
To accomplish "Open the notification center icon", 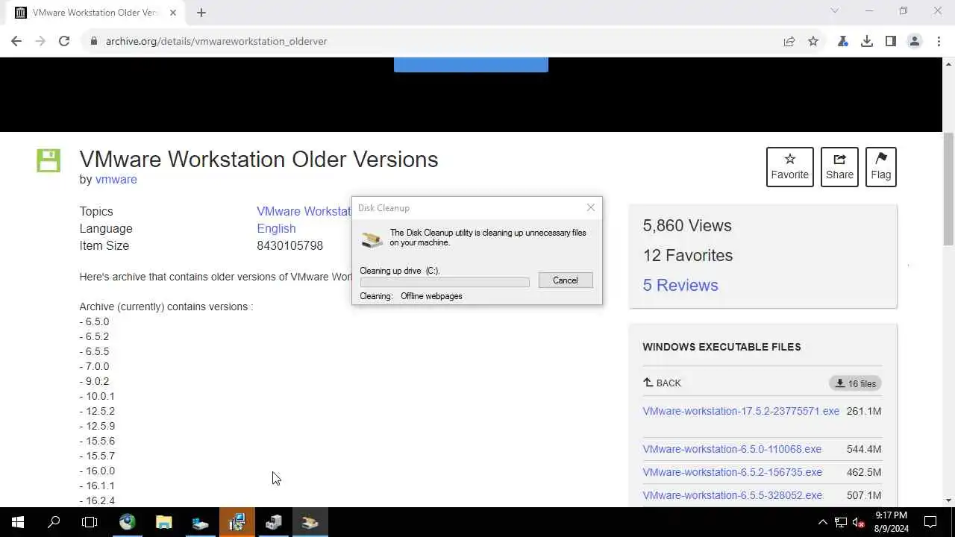I will pos(930,522).
